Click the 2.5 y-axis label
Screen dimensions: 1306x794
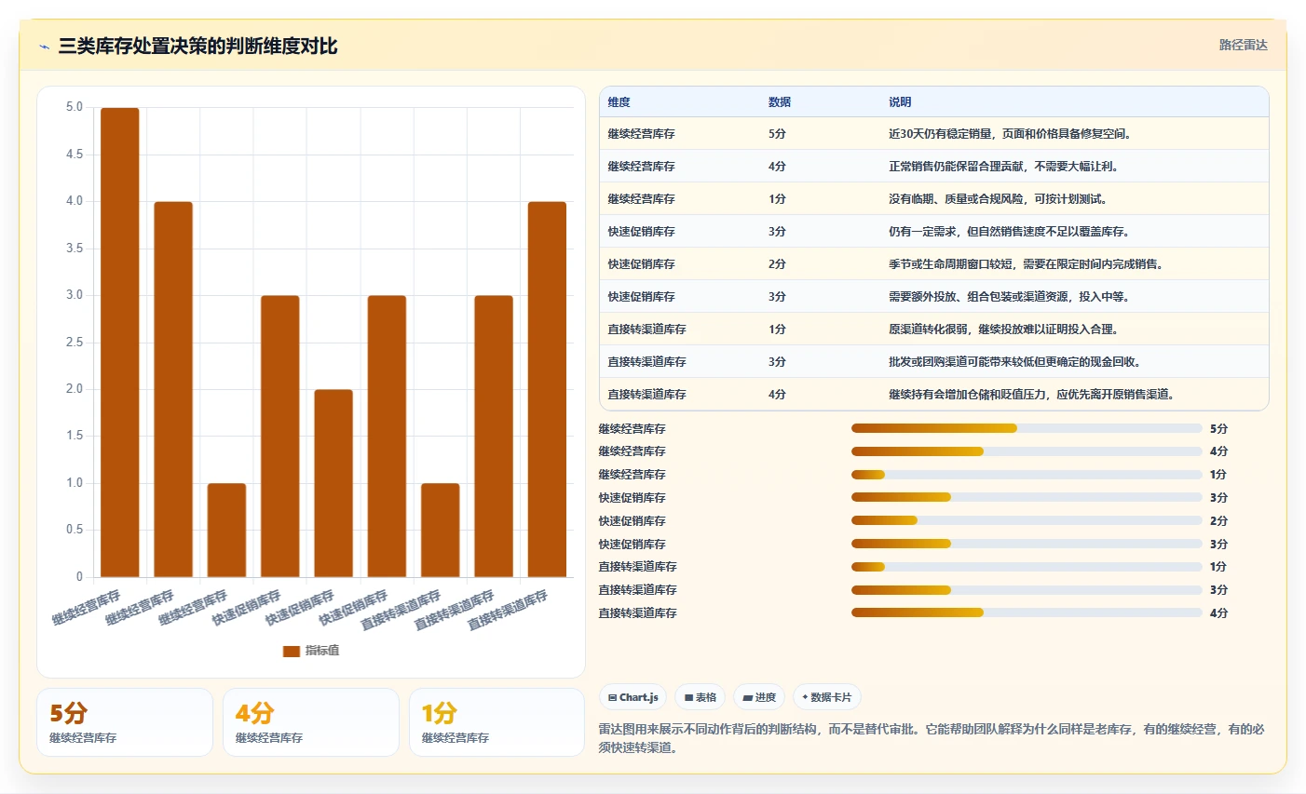pos(75,343)
